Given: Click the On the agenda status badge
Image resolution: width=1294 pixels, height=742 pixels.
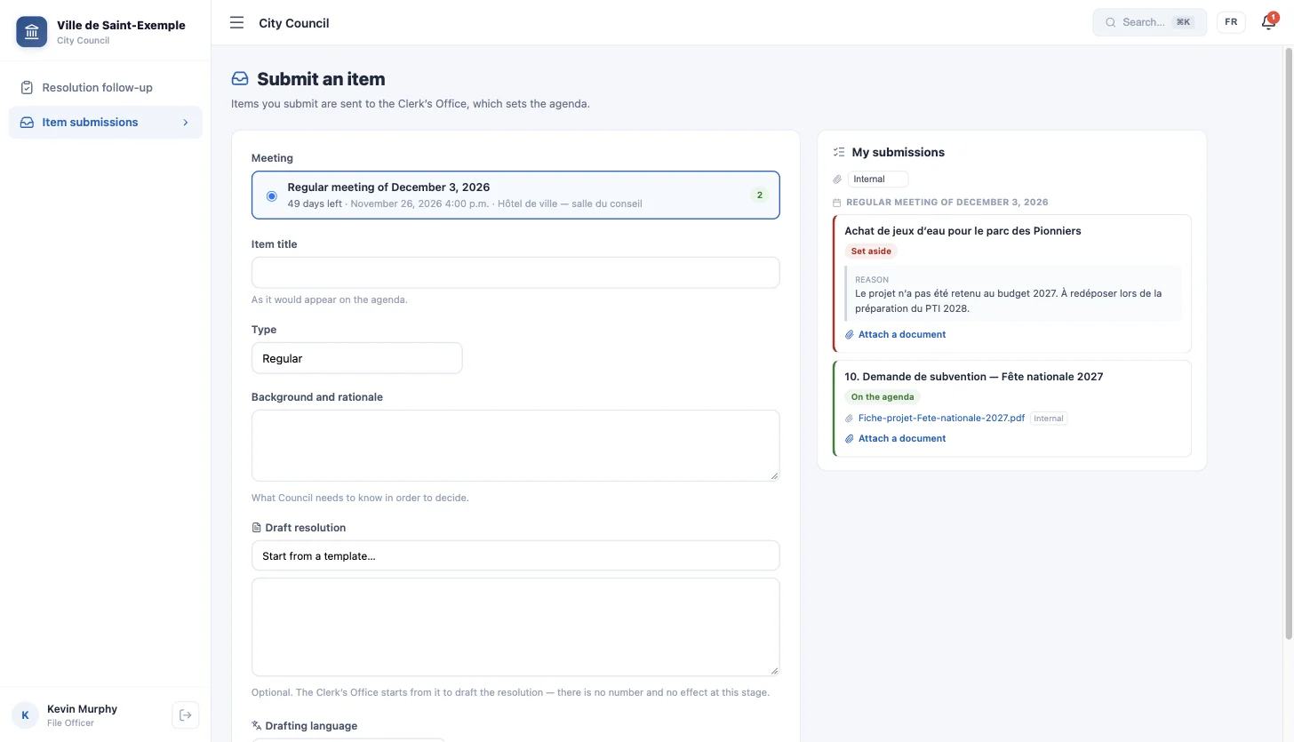Looking at the screenshot, I should coord(882,397).
